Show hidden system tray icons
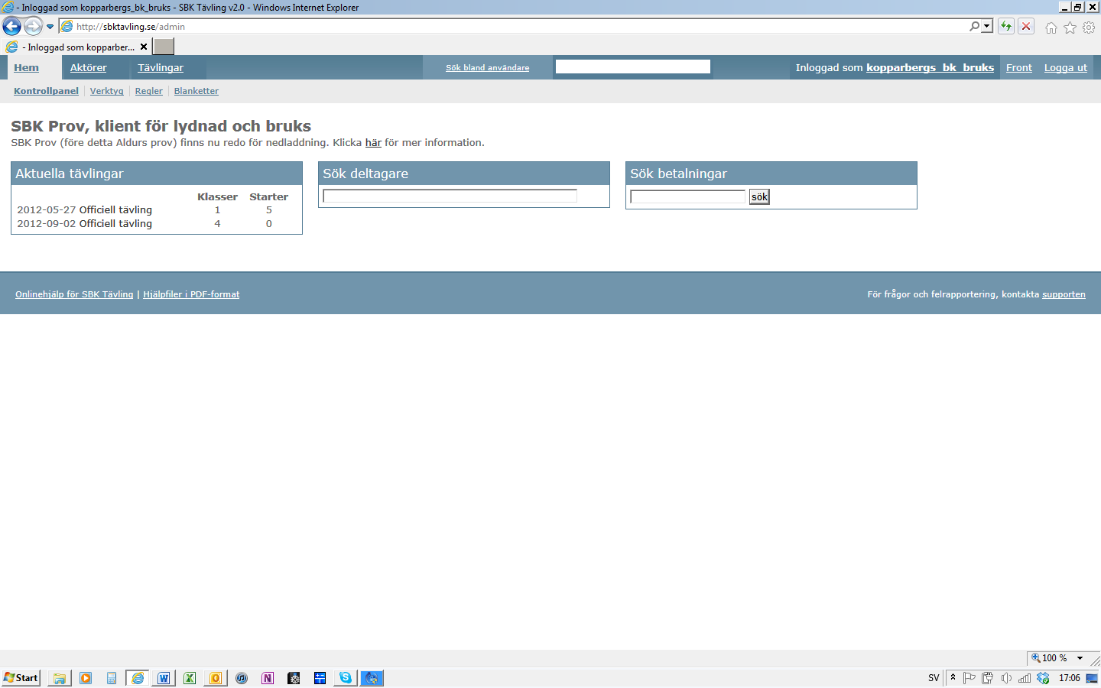 pyautogui.click(x=953, y=677)
